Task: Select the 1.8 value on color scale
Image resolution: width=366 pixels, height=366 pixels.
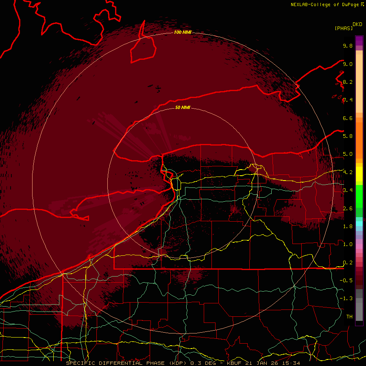Action: (348, 227)
